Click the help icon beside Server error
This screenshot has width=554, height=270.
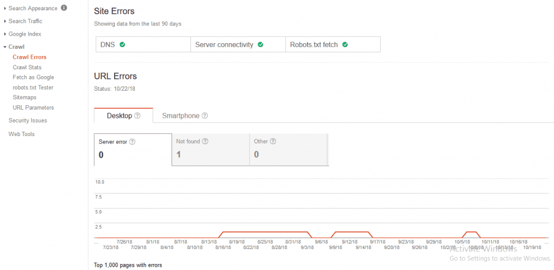pos(132,141)
